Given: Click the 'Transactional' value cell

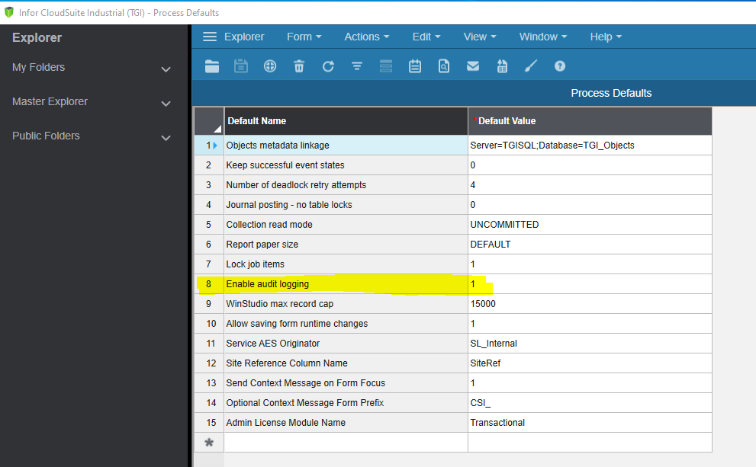Looking at the screenshot, I should pyautogui.click(x=590, y=423).
